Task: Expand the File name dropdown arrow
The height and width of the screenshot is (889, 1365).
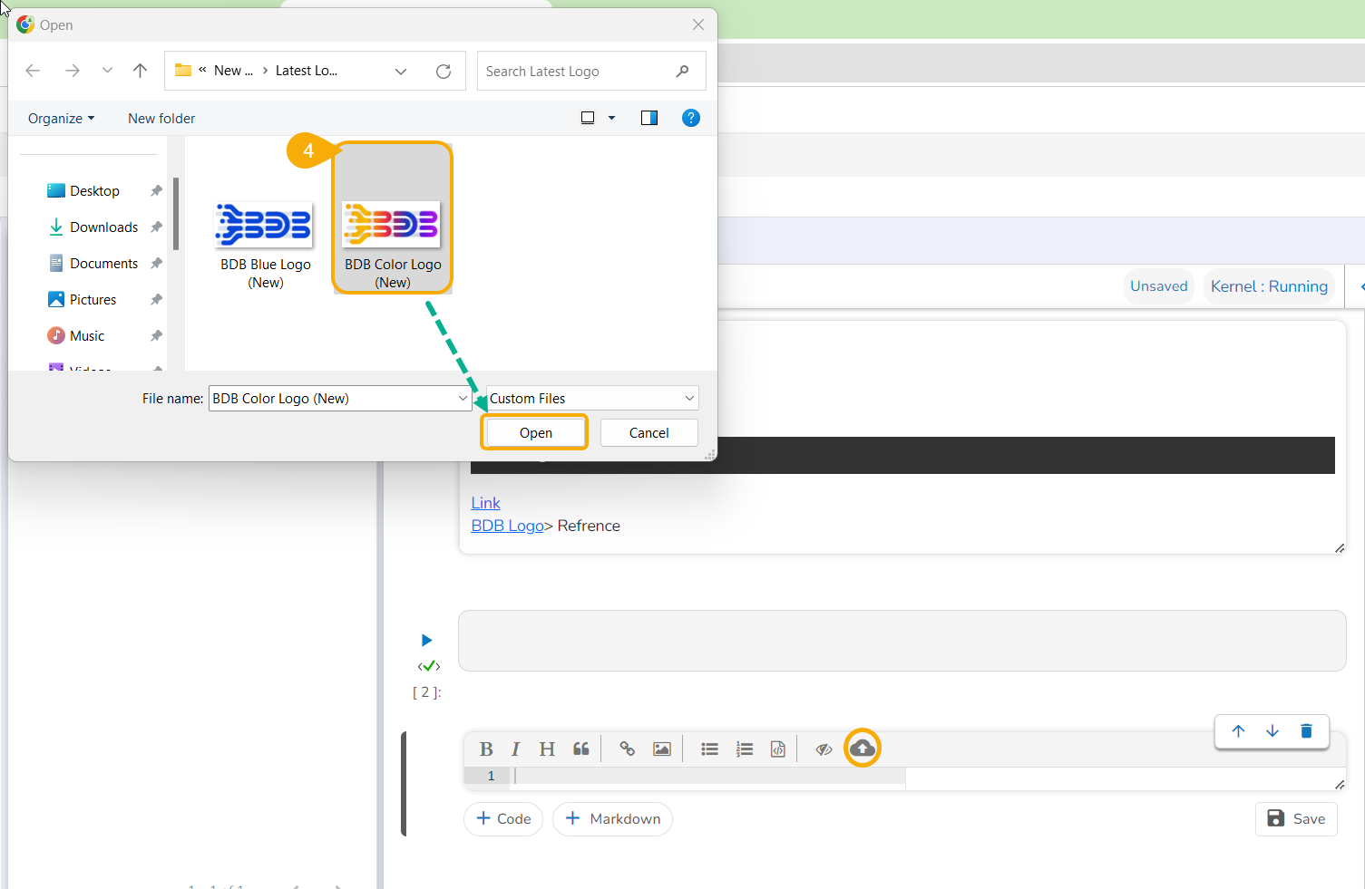Action: tap(463, 399)
